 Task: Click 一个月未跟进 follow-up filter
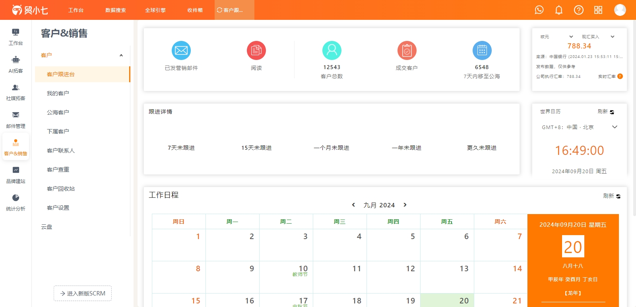click(x=332, y=148)
